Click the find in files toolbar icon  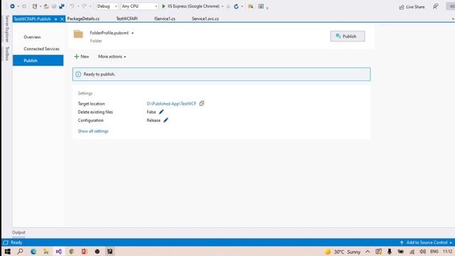pyautogui.click(x=251, y=6)
